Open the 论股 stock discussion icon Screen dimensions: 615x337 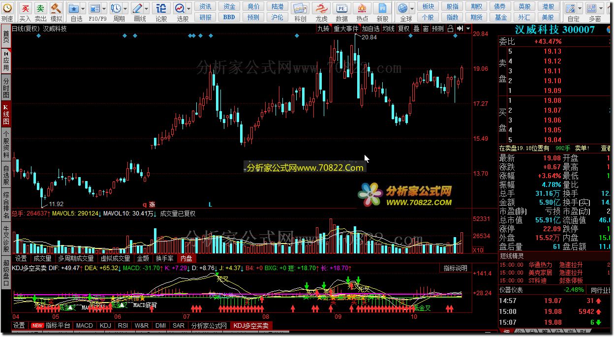[x=161, y=8]
